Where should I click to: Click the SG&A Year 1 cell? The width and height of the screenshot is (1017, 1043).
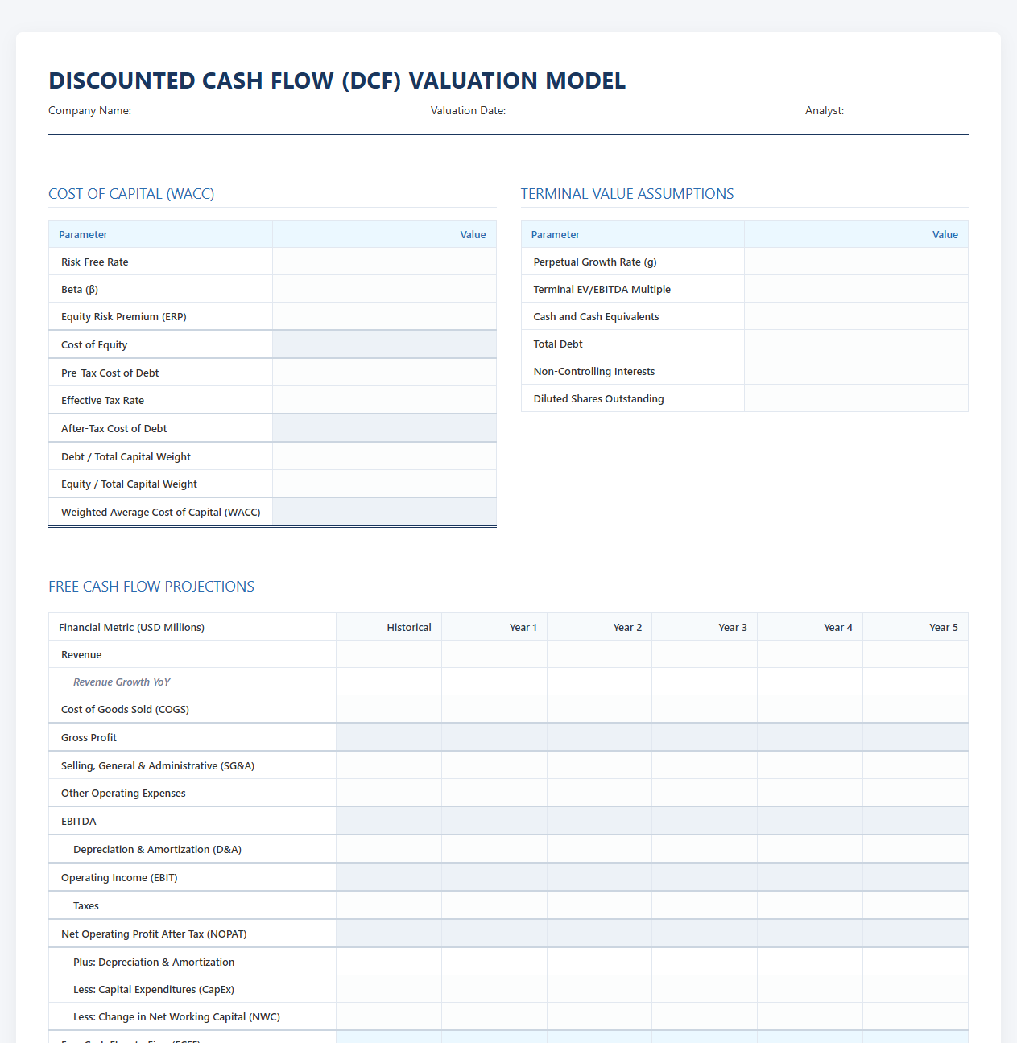pos(494,765)
